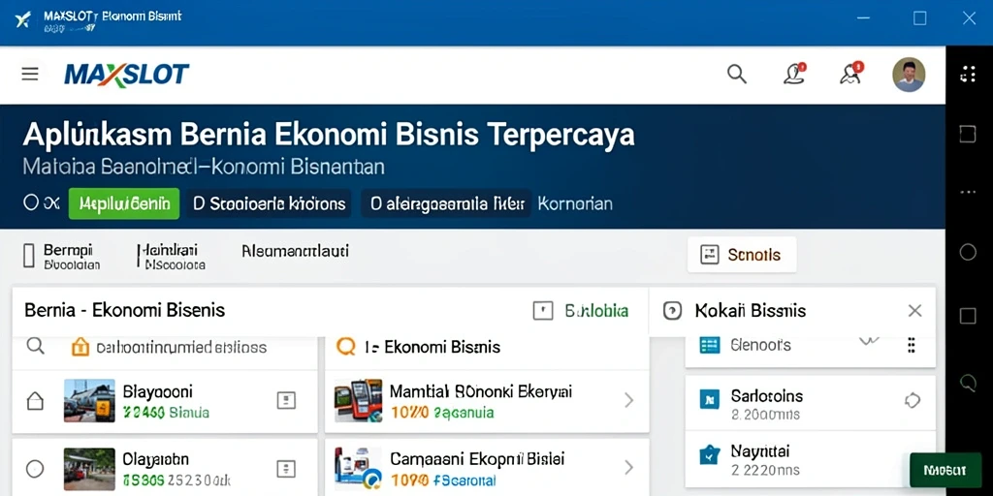This screenshot has width=993, height=496.
Task: Open the search magnifier in header
Action: click(x=737, y=75)
